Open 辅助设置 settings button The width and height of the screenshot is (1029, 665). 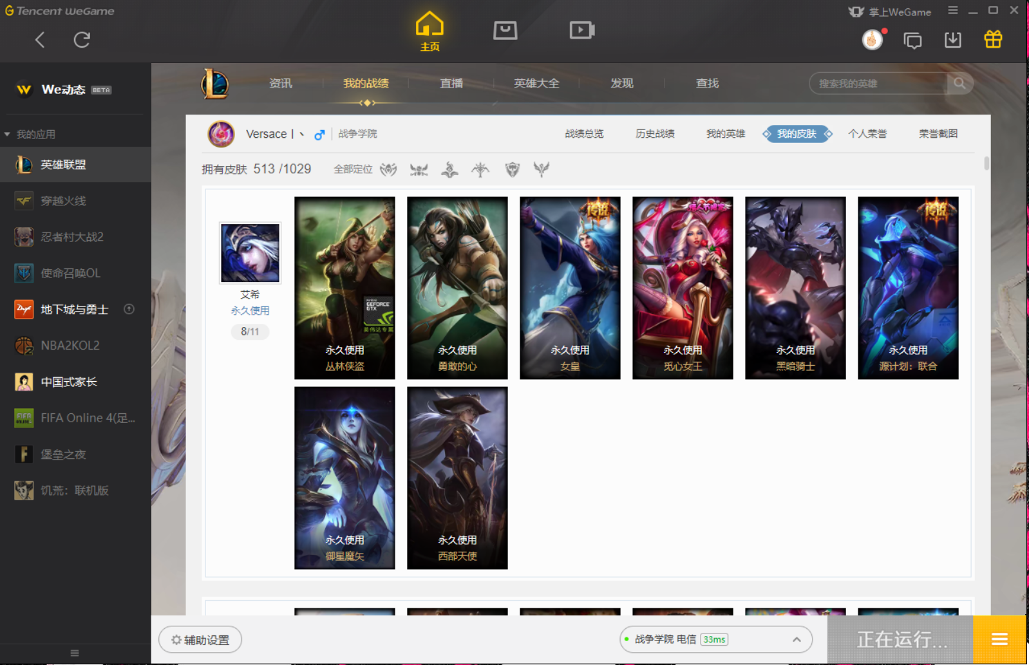coord(200,640)
